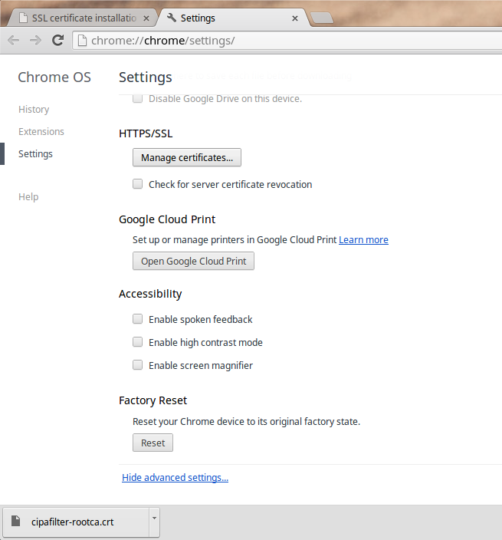Click the Factory Reset heading
The width and height of the screenshot is (502, 540).
click(x=153, y=400)
